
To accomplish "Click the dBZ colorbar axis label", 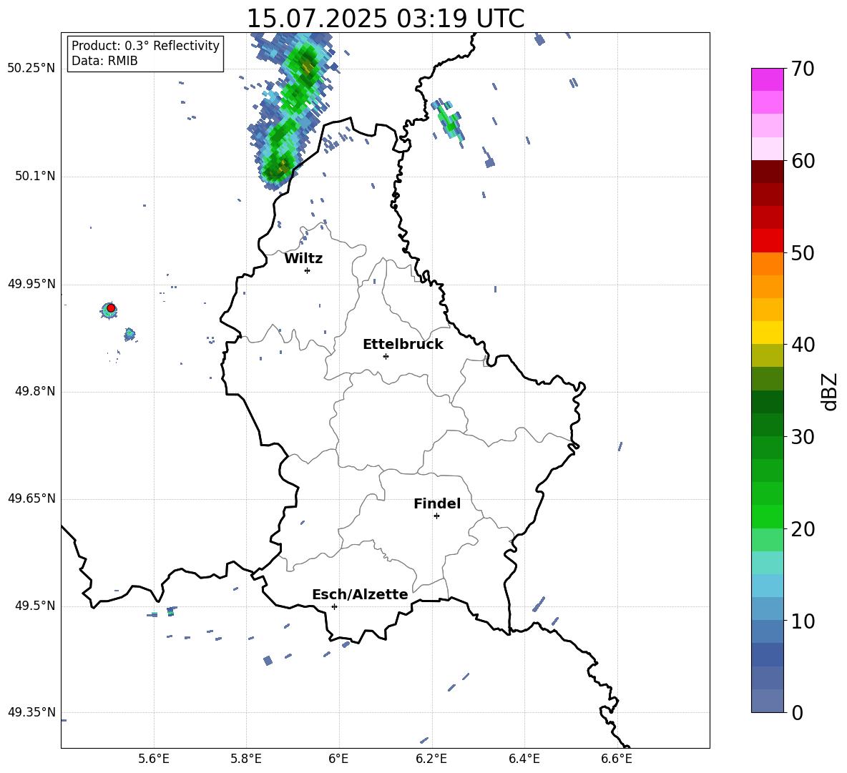I will tap(829, 391).
